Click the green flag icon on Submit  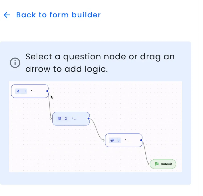[x=157, y=164]
